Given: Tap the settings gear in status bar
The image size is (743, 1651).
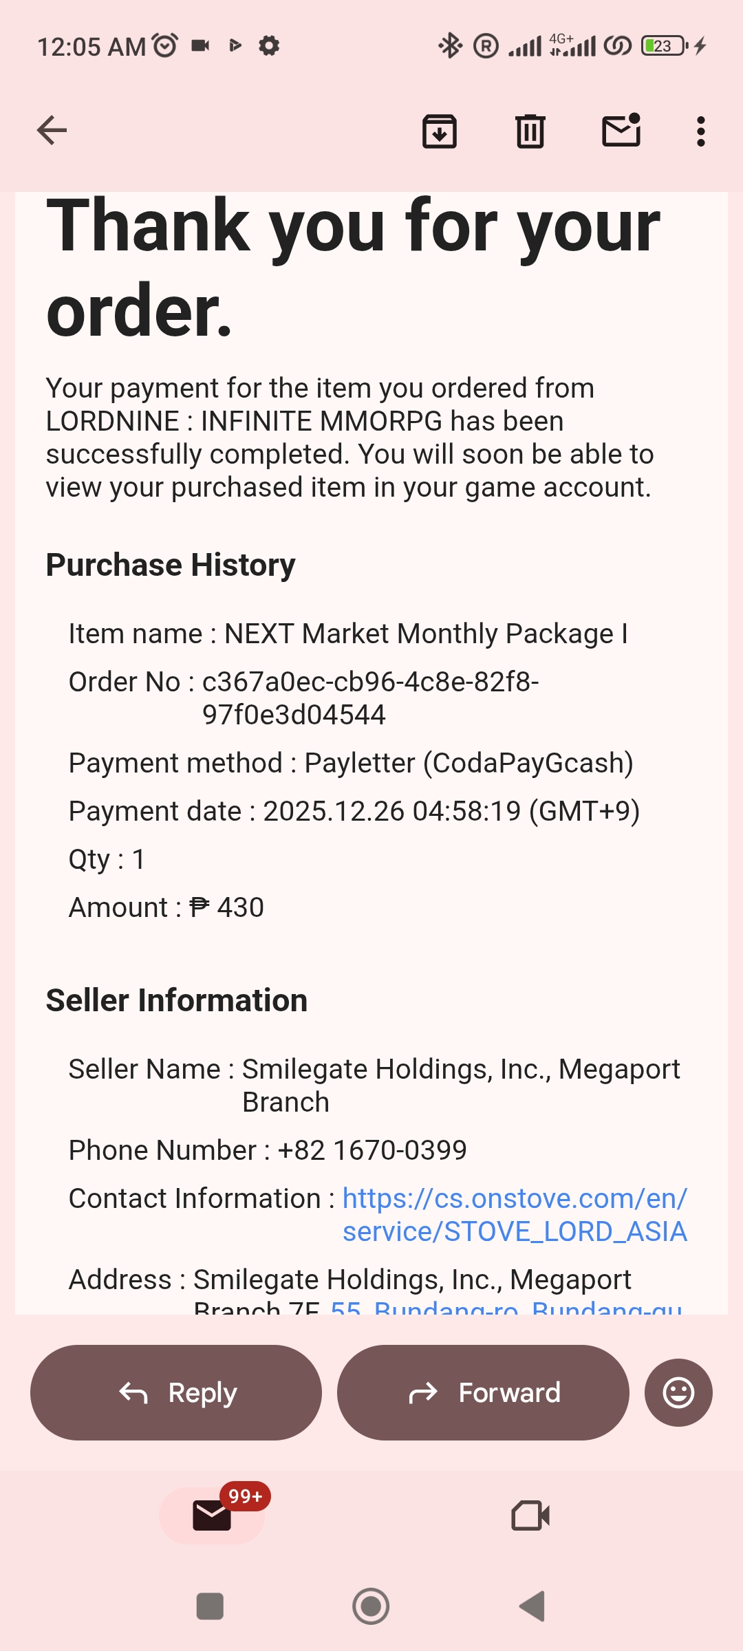Looking at the screenshot, I should (x=269, y=46).
